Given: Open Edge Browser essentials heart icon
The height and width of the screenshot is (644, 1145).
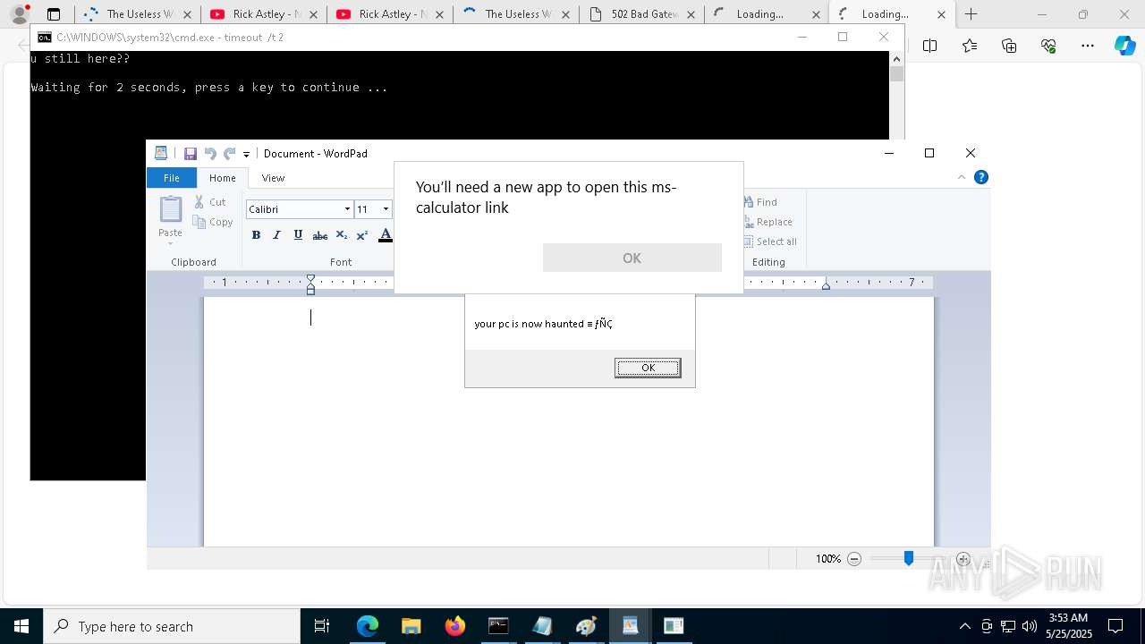Looking at the screenshot, I should [x=1048, y=46].
